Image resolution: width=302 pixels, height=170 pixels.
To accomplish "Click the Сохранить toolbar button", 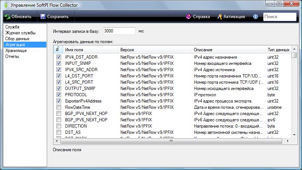I will point(55,17).
